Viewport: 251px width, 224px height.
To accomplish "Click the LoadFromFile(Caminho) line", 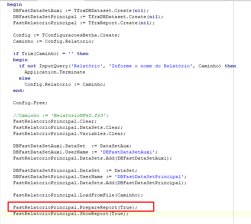I will coord(78,195).
